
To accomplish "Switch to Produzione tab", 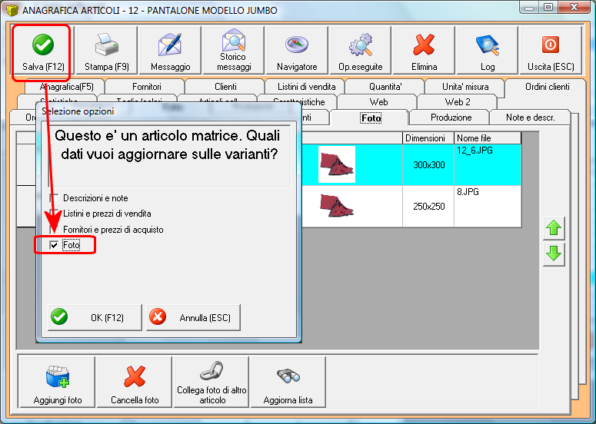I will (451, 118).
